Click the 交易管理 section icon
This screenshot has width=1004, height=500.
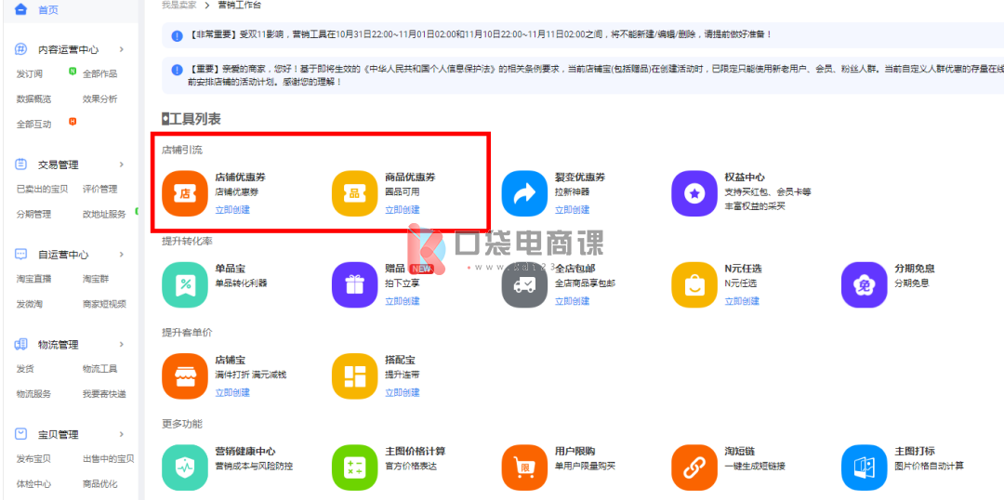tap(21, 164)
